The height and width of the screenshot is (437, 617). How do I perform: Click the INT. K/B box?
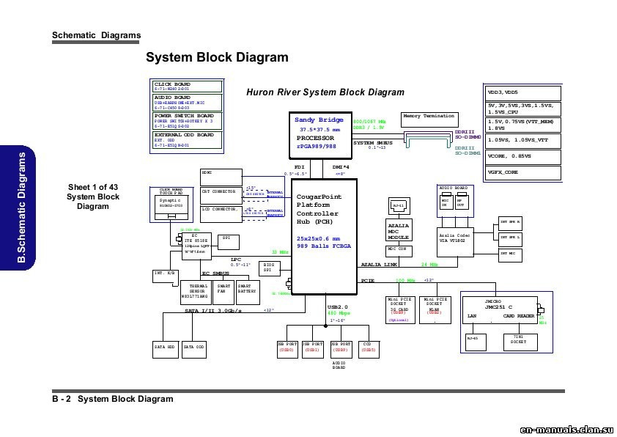[166, 276]
